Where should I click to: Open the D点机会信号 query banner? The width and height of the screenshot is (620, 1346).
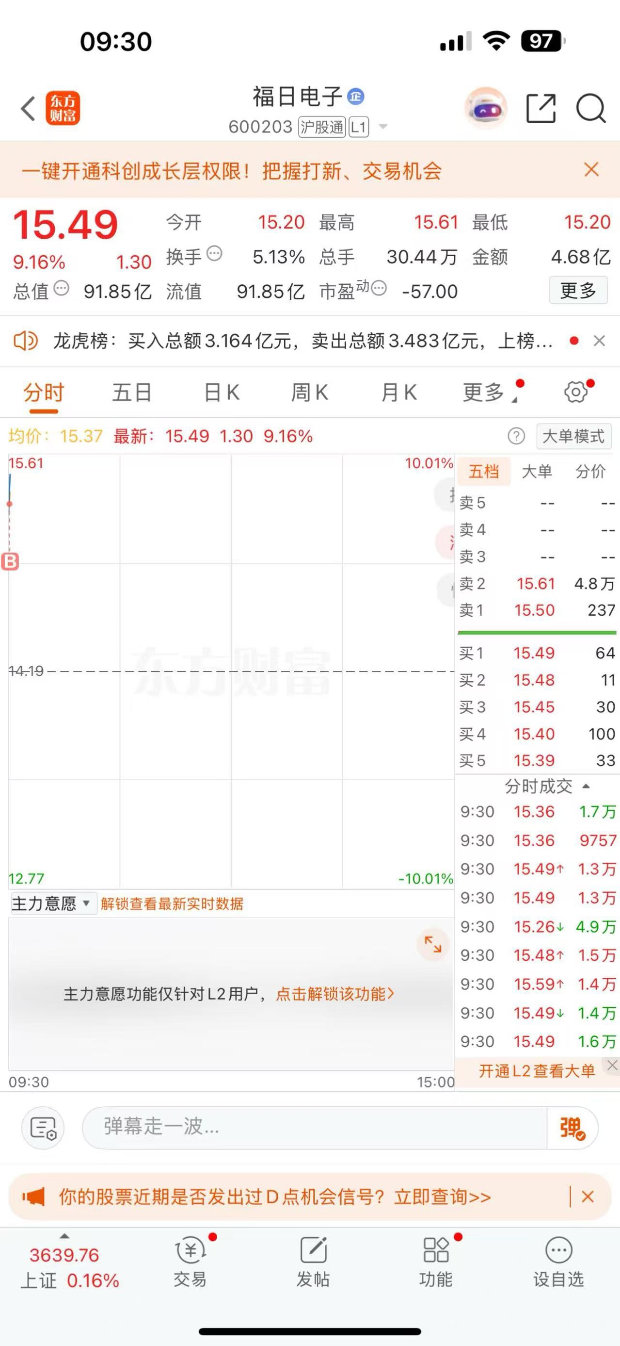[274, 1197]
